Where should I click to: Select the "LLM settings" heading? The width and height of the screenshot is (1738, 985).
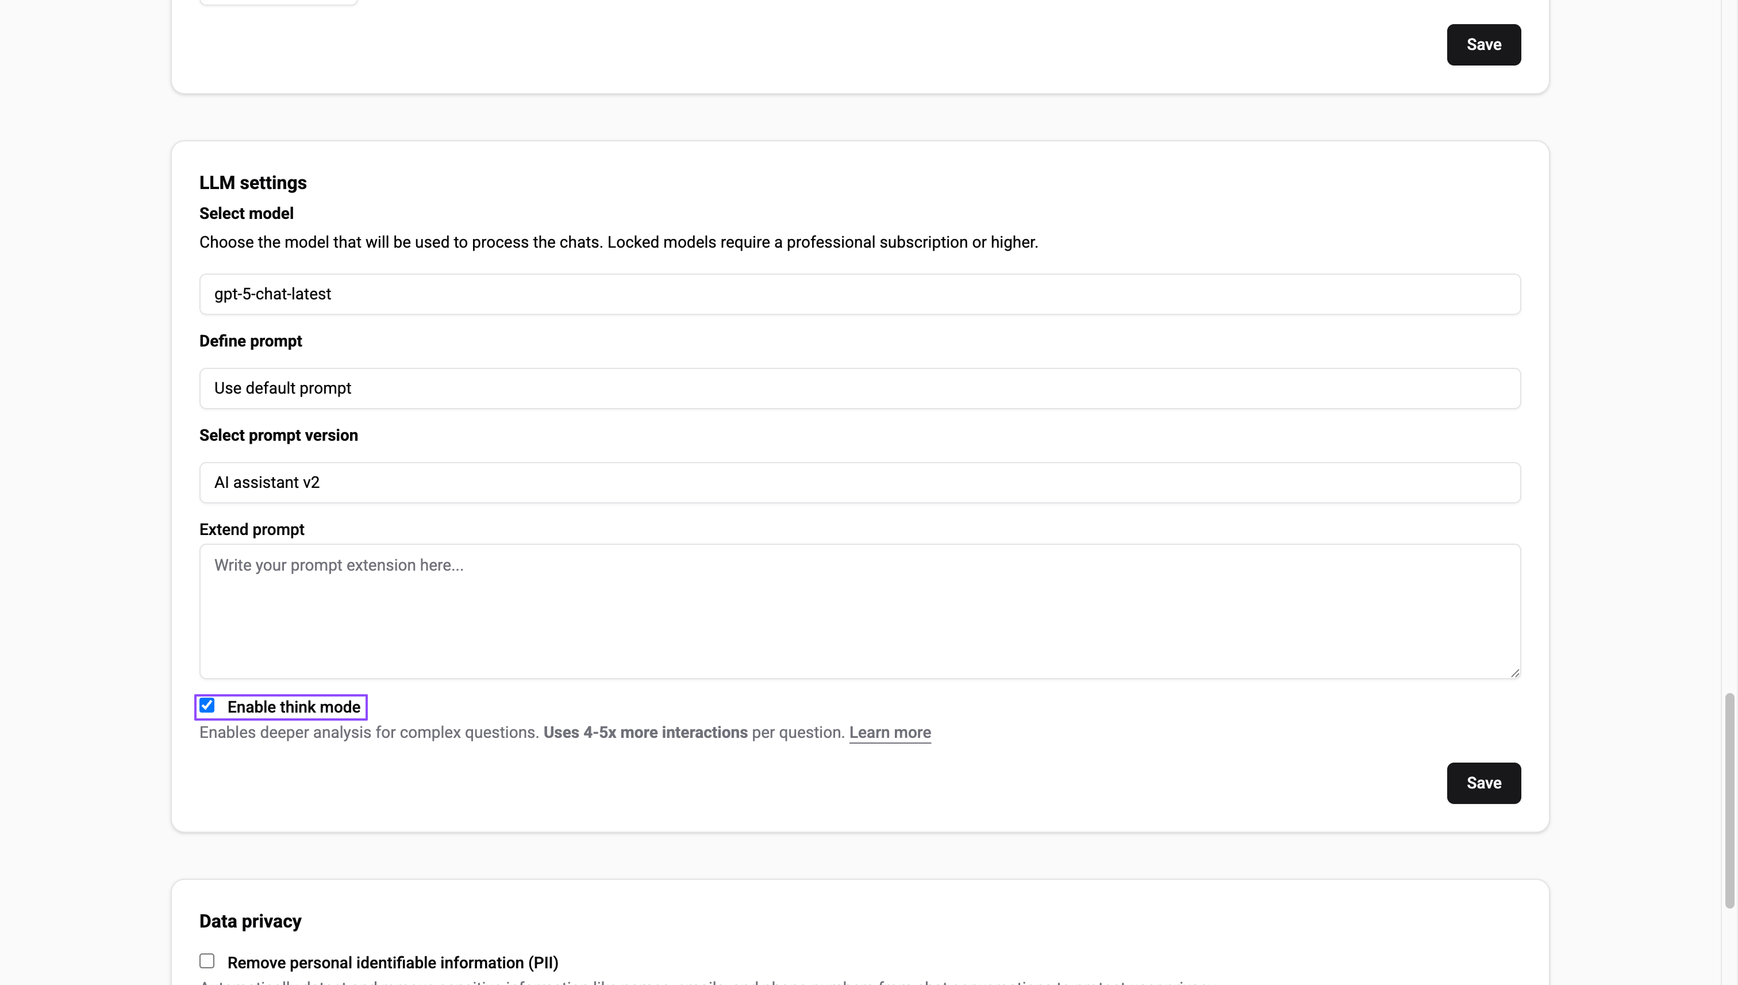[x=252, y=183]
